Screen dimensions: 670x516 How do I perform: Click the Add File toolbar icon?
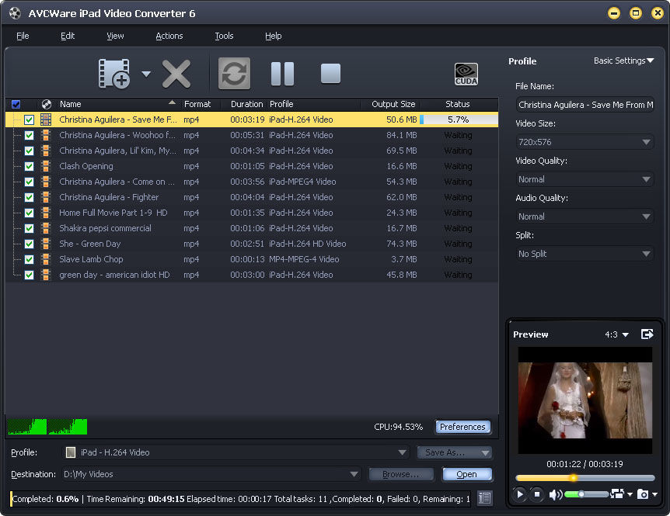click(x=113, y=74)
